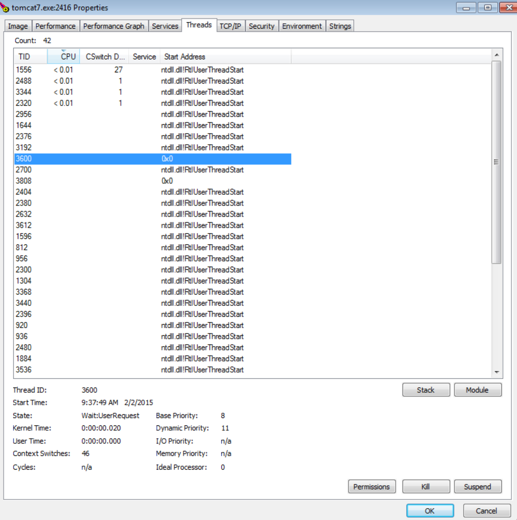Viewport: 517px width, 520px height.
Task: Switch to the Services tab
Action: point(165,26)
